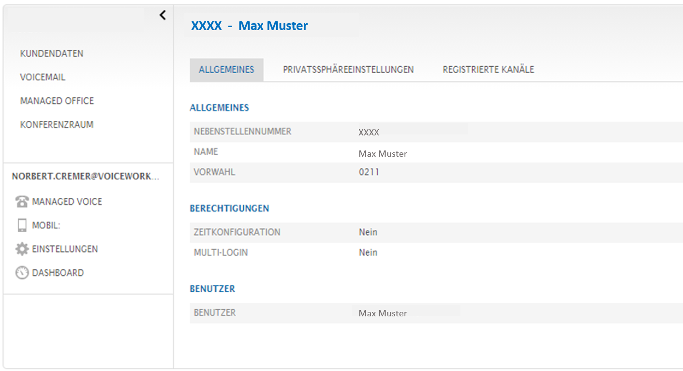Click the Nebenstellennummer value XXXX
This screenshot has width=683, height=371.
(x=369, y=133)
